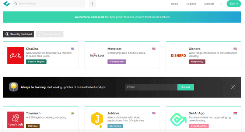Click the US flag on ChaCha card
The height and width of the screenshot is (132, 245).
(72, 49)
